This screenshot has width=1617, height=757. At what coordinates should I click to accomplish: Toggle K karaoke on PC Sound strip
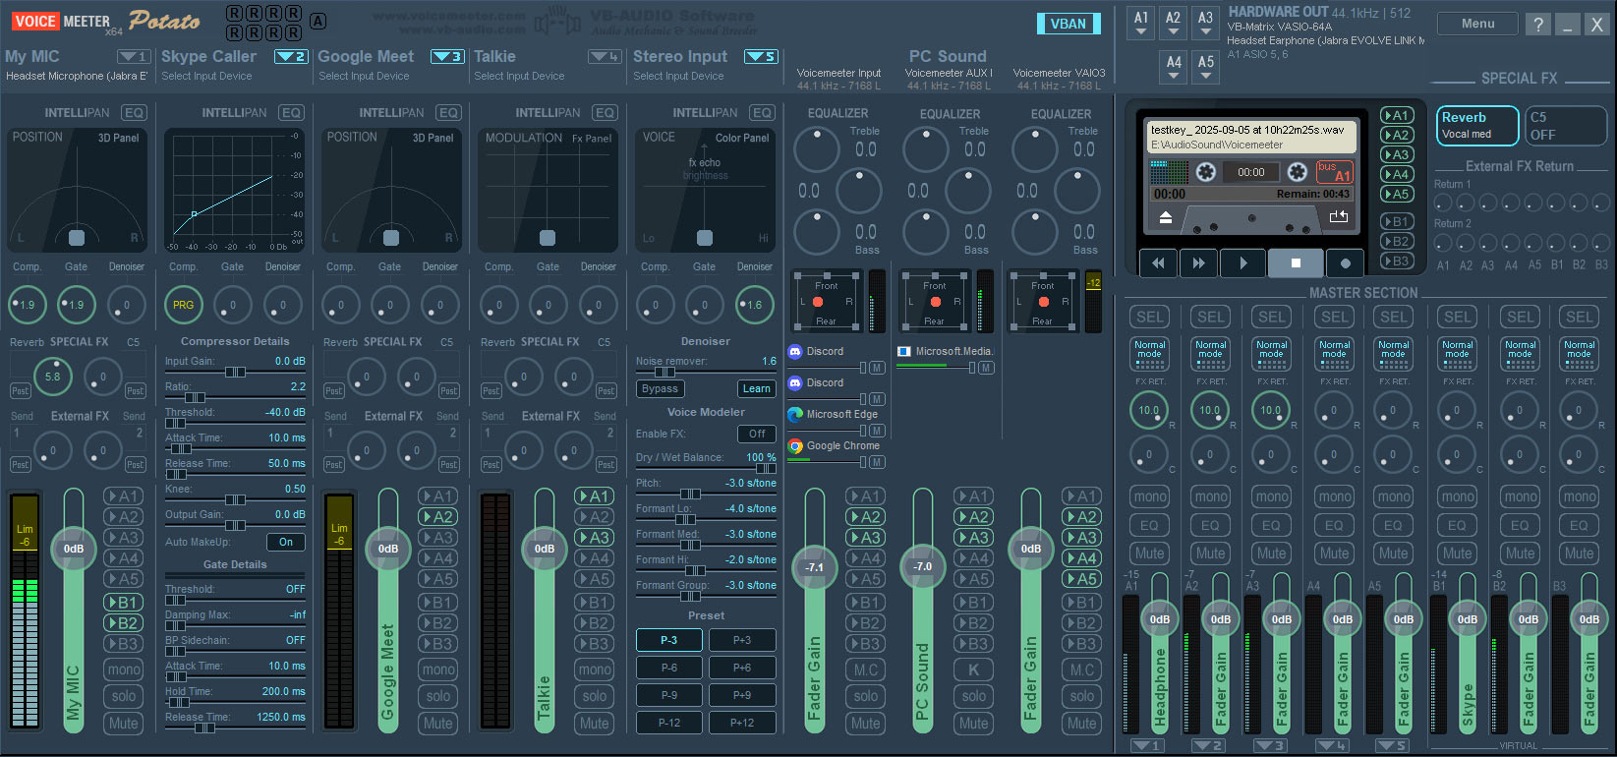pyautogui.click(x=974, y=670)
